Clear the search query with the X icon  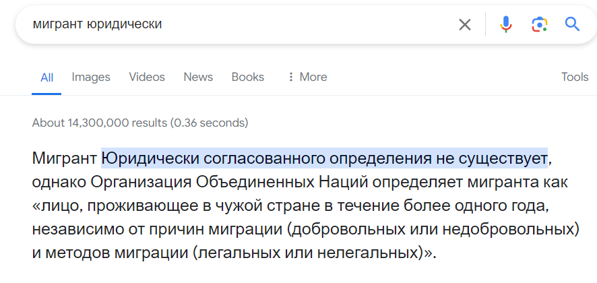pos(465,25)
